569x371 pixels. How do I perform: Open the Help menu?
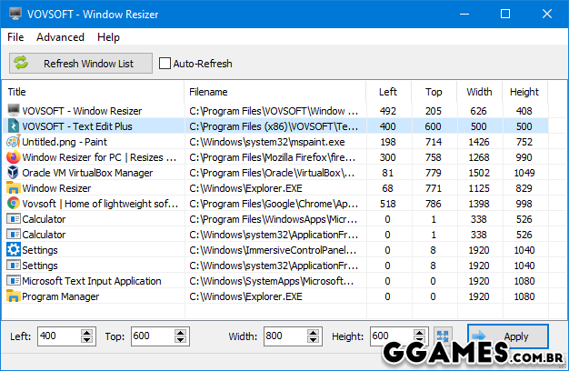108,37
